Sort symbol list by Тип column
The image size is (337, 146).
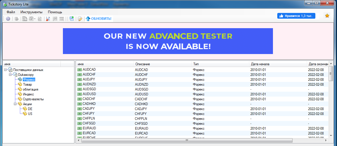tap(220, 64)
